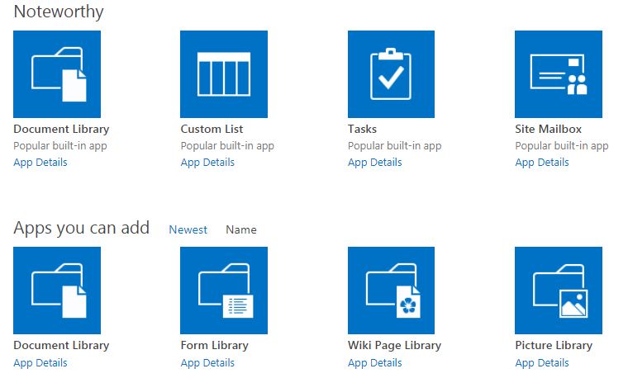This screenshot has width=628, height=378.
Task: Add the Picture Library icon tile
Action: click(558, 291)
